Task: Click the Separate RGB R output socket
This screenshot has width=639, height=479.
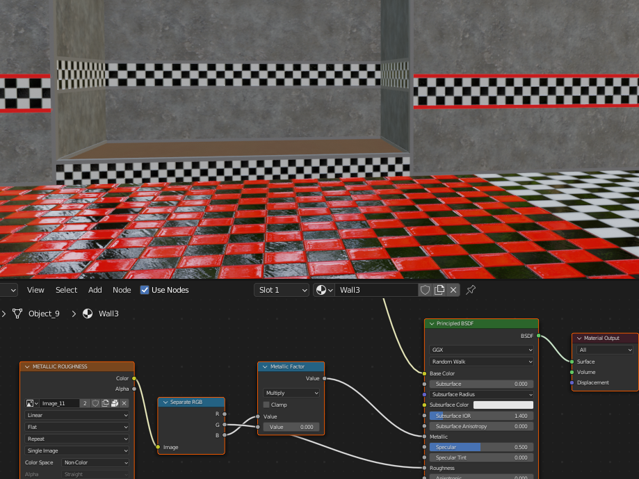Action: coord(225,414)
